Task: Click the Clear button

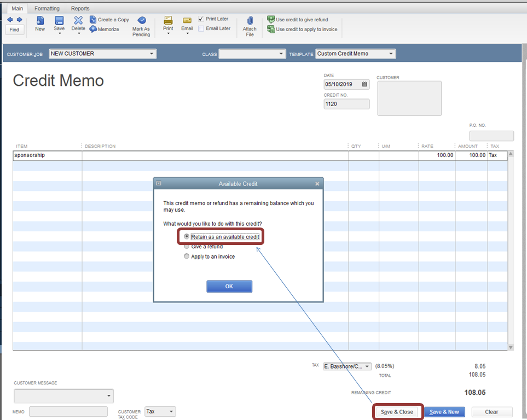Action: tap(492, 412)
